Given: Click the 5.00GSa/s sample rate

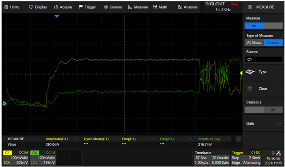Looking at the screenshot, I should point(220,163).
